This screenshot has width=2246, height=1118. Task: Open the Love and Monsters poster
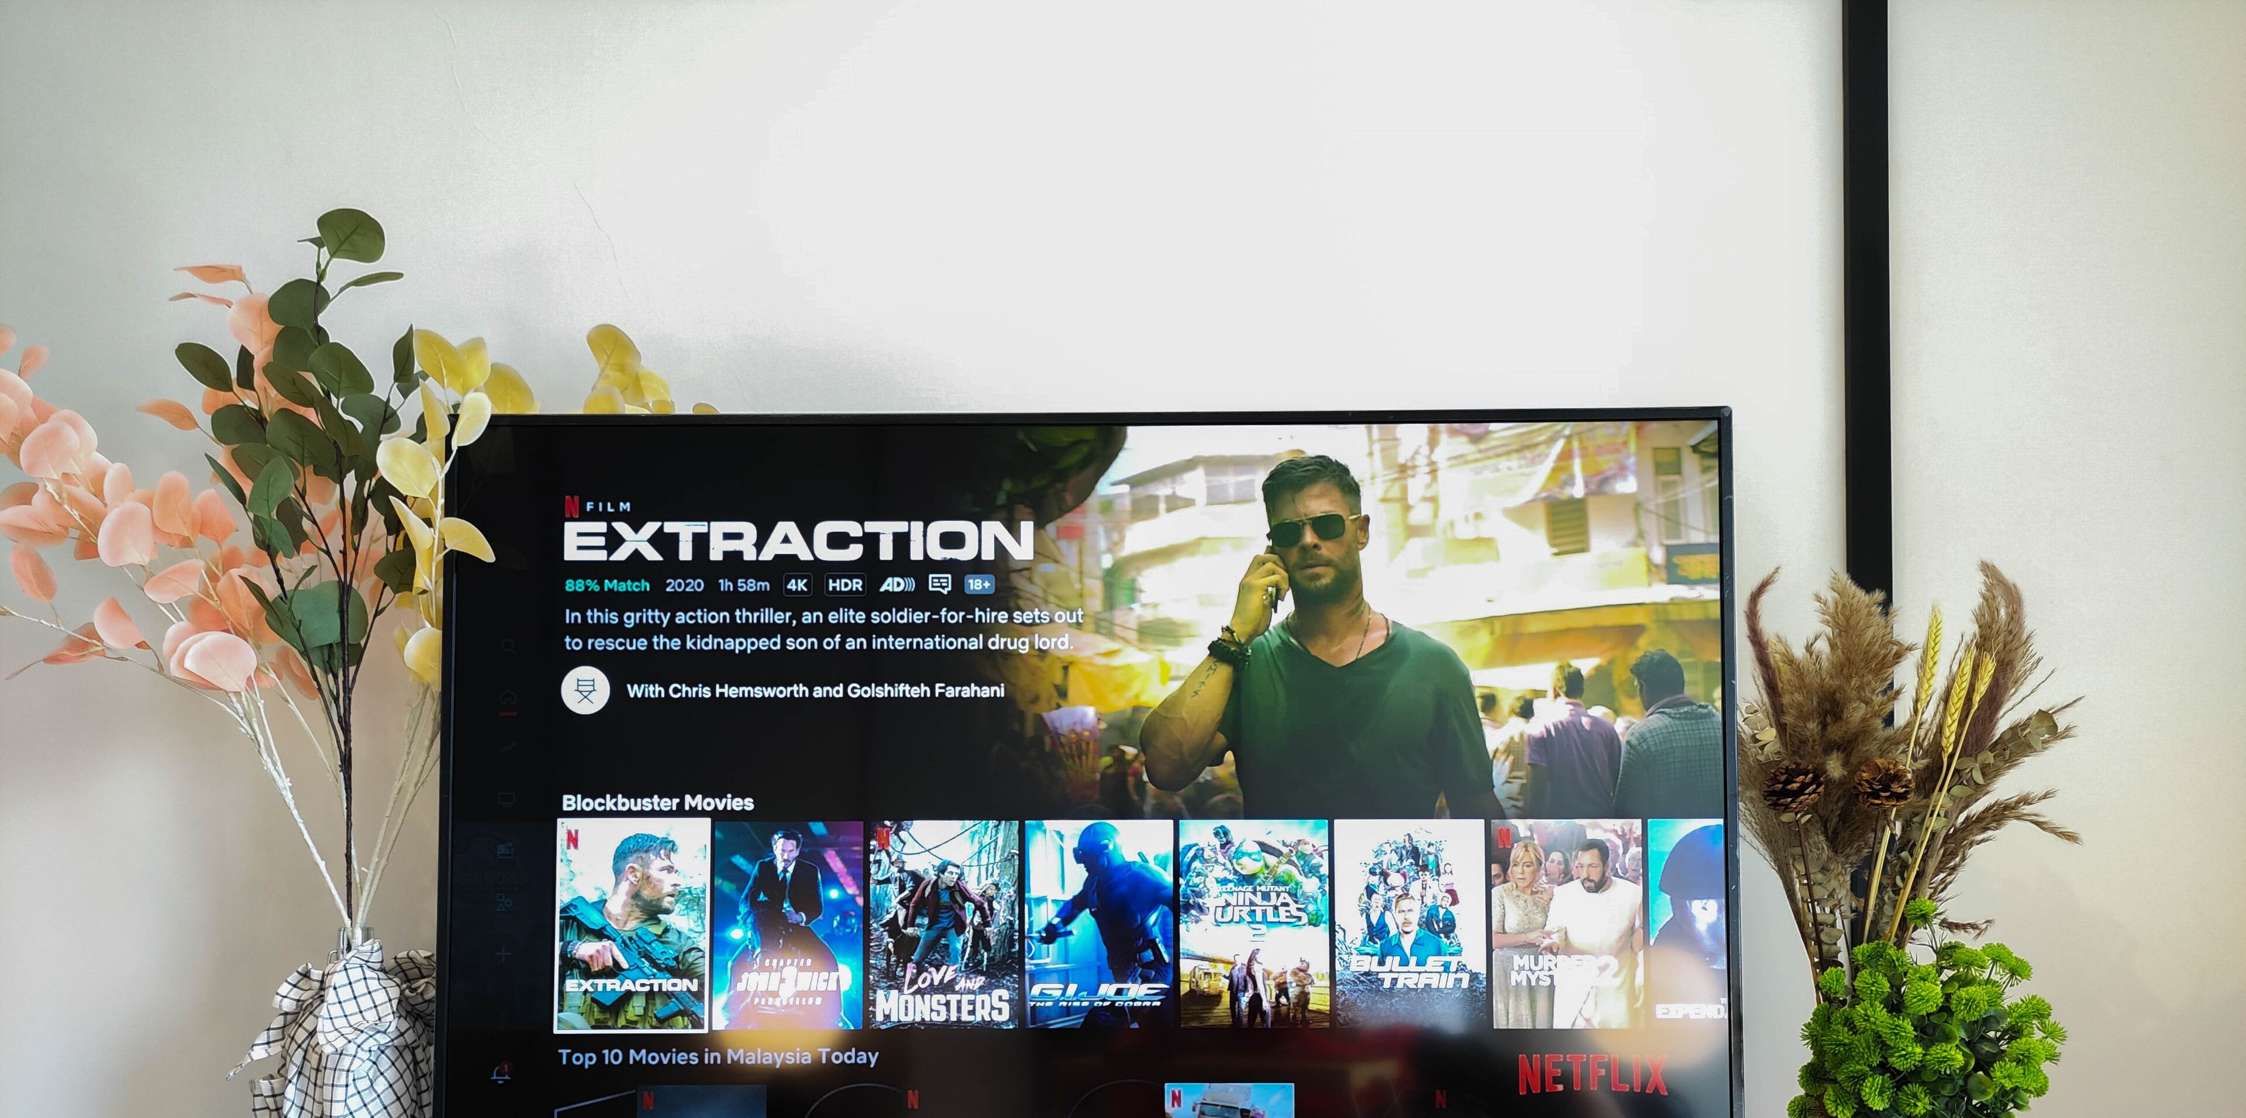(x=943, y=924)
